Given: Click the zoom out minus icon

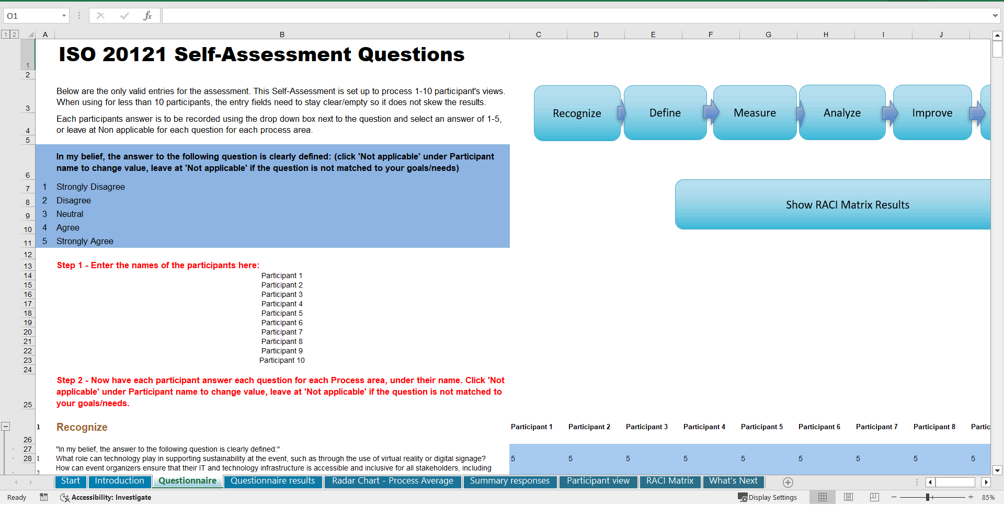Looking at the screenshot, I should tap(894, 497).
